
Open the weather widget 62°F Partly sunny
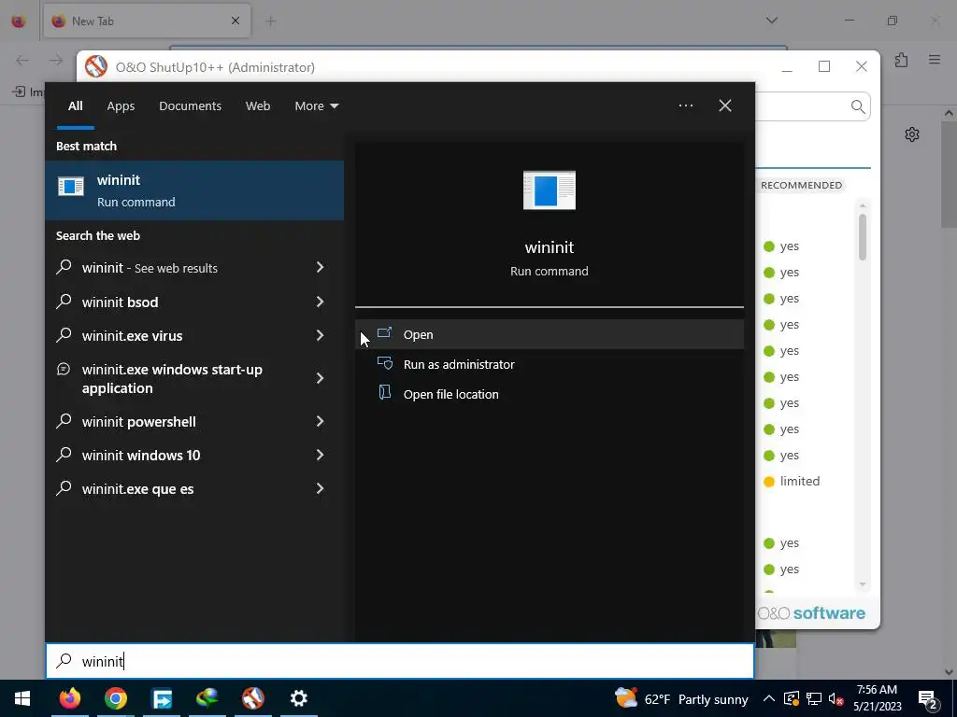[x=681, y=698]
